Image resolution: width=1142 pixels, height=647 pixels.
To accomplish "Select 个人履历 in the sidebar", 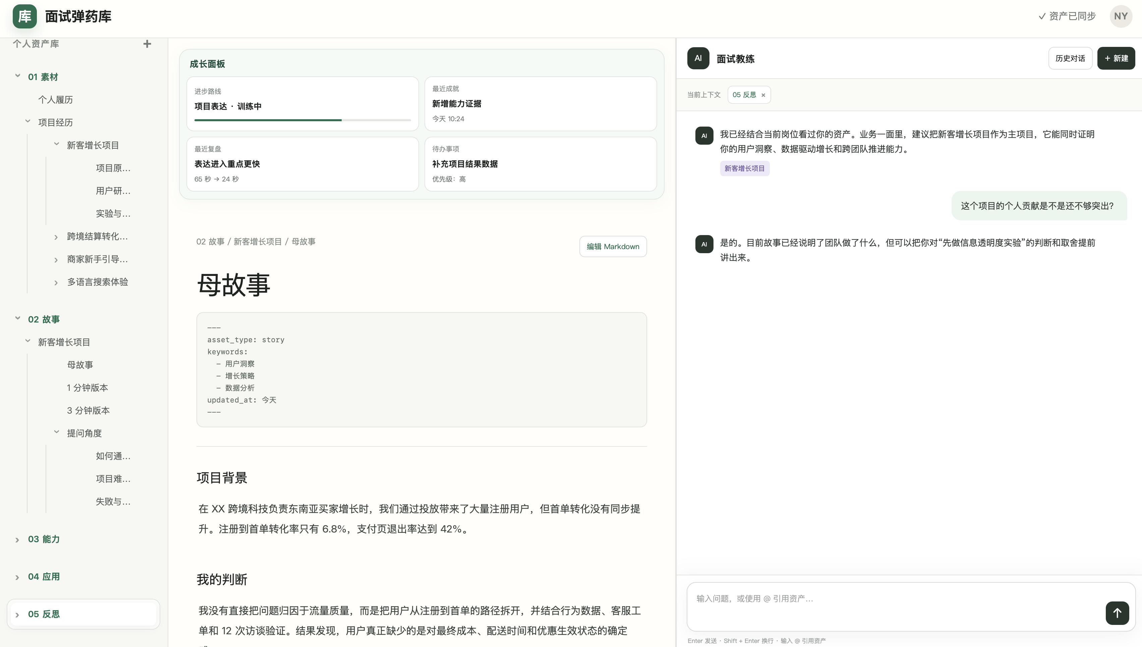I will (x=56, y=99).
